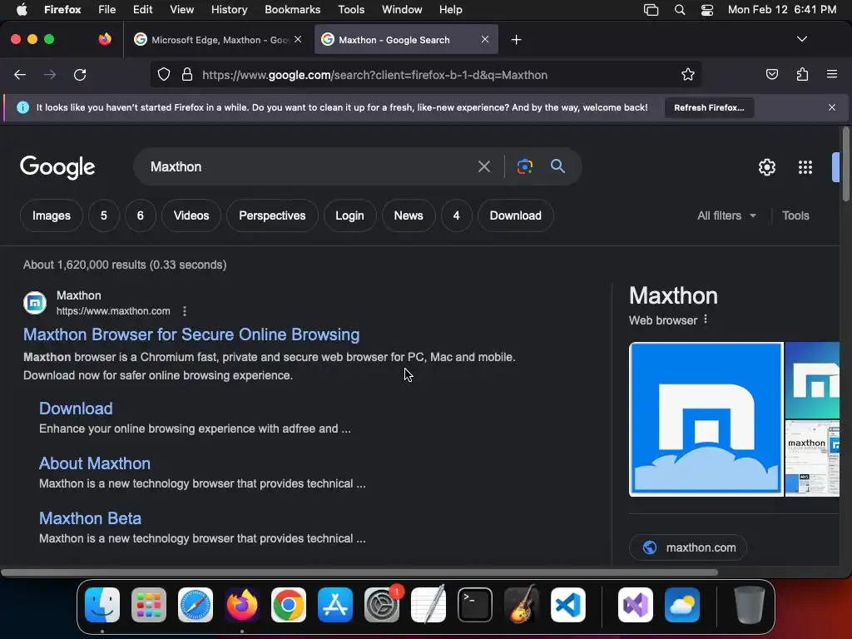The height and width of the screenshot is (639, 852).
Task: Open more options for Maxthon result
Action: pyautogui.click(x=185, y=311)
